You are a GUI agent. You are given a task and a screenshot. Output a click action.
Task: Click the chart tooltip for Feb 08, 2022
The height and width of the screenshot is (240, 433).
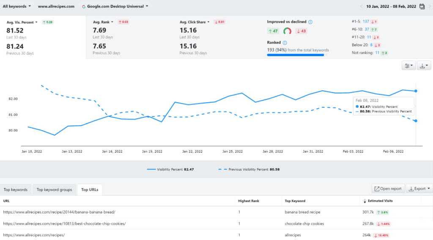(x=384, y=106)
